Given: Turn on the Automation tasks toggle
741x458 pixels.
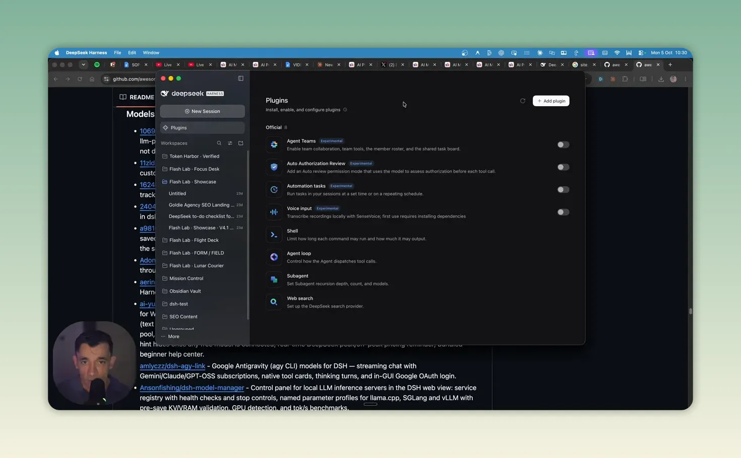Looking at the screenshot, I should pos(563,190).
